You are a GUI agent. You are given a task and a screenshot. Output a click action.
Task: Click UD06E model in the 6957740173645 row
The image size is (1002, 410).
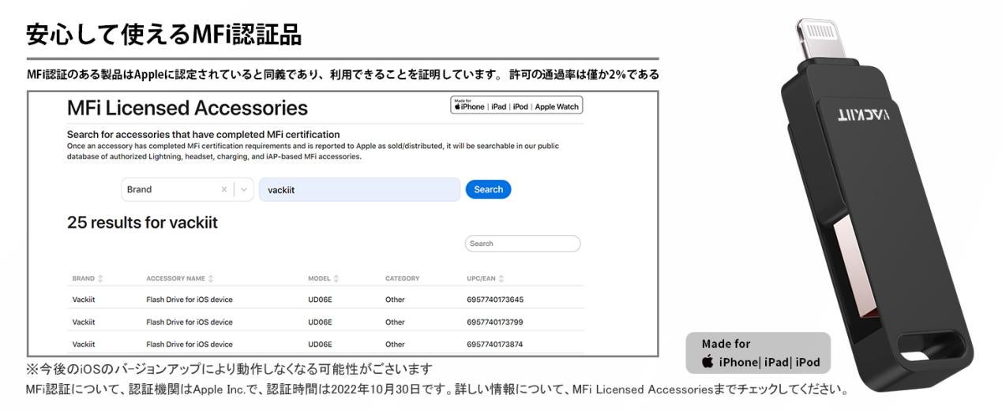pos(320,300)
